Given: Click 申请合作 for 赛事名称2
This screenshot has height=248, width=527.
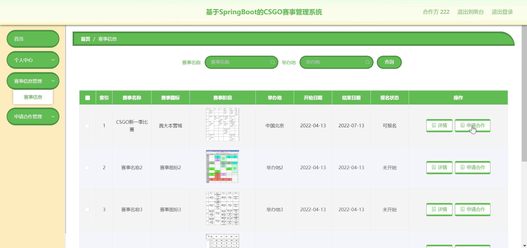Looking at the screenshot, I should [473, 167].
